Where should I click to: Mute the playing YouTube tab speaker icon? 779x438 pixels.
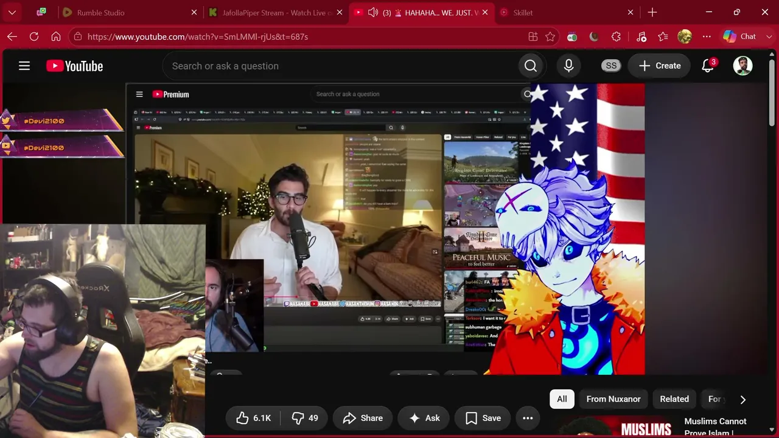pos(372,12)
